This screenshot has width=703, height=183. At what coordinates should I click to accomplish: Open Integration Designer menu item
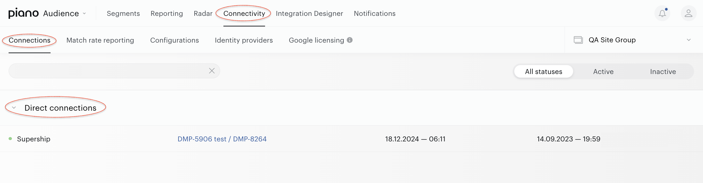[x=309, y=14]
